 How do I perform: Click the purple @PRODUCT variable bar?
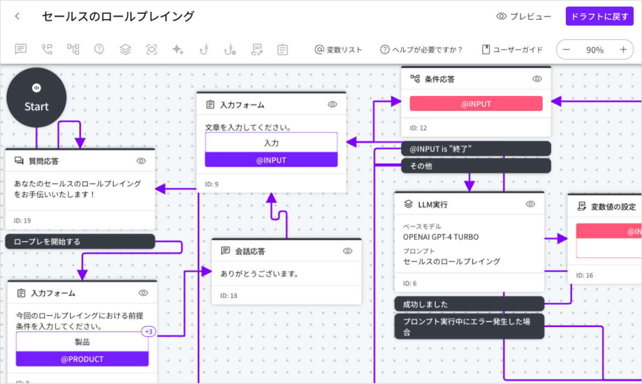click(82, 359)
